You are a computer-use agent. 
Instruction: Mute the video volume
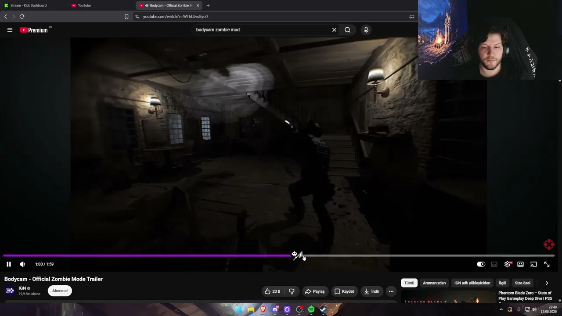(22, 264)
